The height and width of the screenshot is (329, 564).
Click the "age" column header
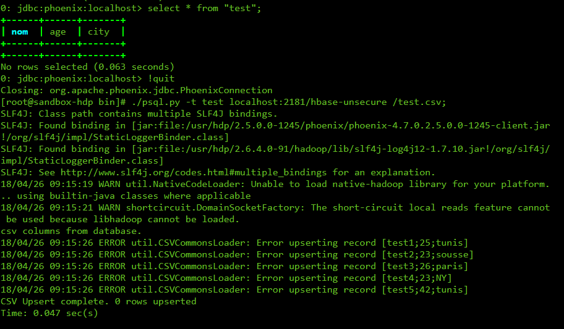(58, 31)
